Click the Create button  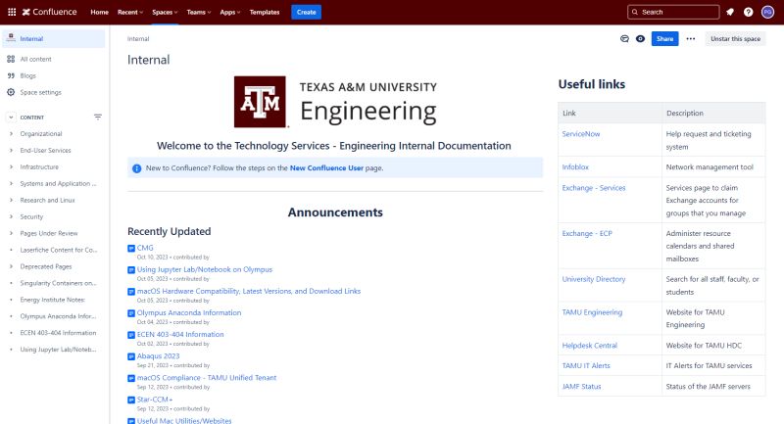pos(306,12)
